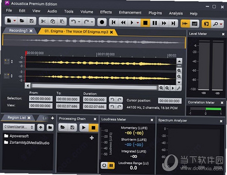Click the vertical scroll up arrow
This screenshot has width=227, height=175.
tap(179, 61)
